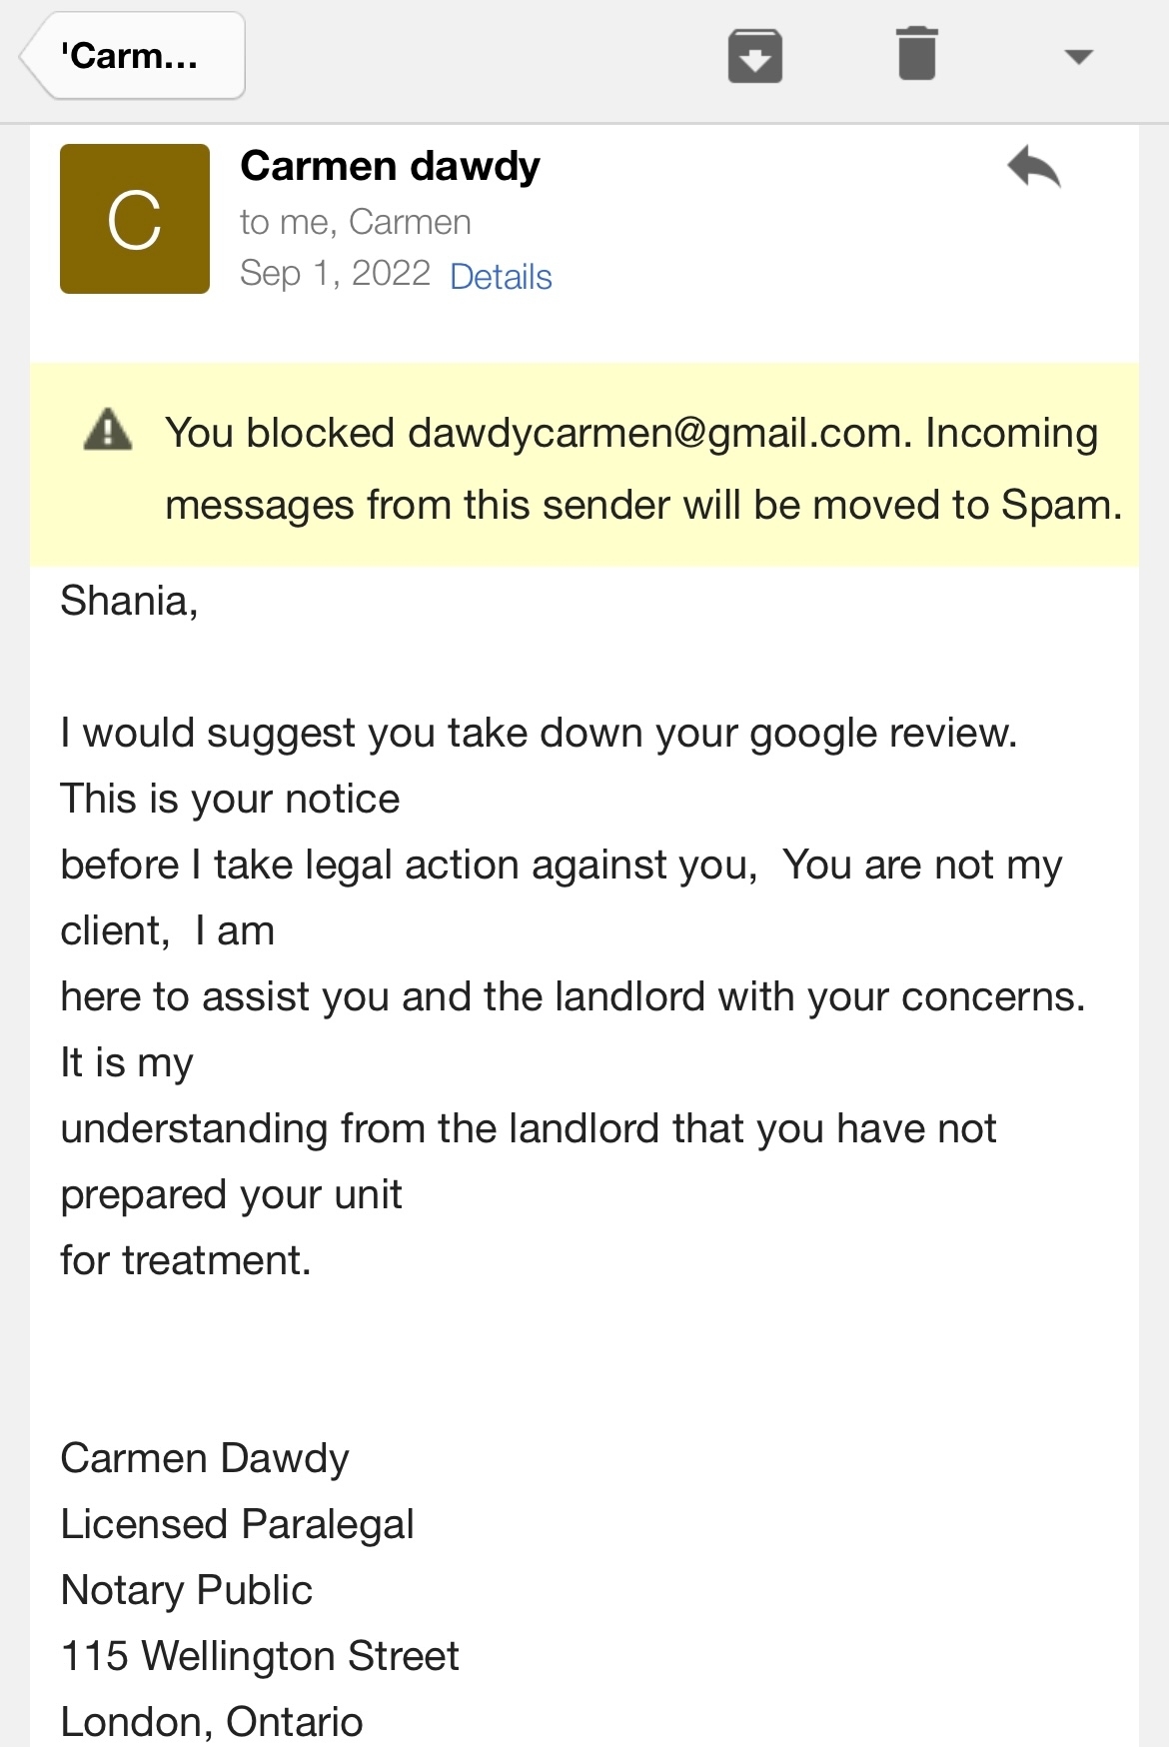Tap the 'London, Ontario' line

(x=212, y=1722)
